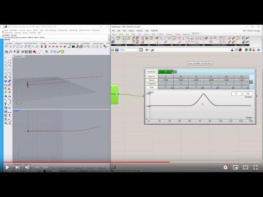Viewport: 263px width, 197px height.
Task: Open Grasshopper File menu
Action: 113,31
